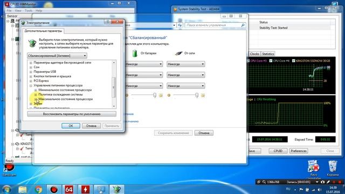345x194 pixels.
Task: Toggle the CPU Core #4 checkbox in AIDA64
Action: 271,61
